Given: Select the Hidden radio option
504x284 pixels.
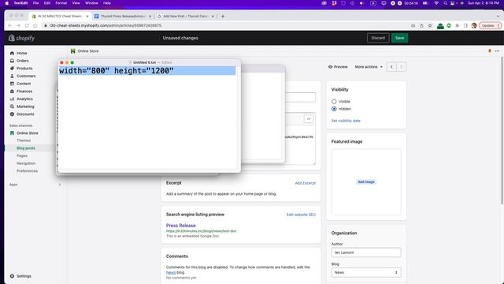Looking at the screenshot, I should tap(334, 109).
